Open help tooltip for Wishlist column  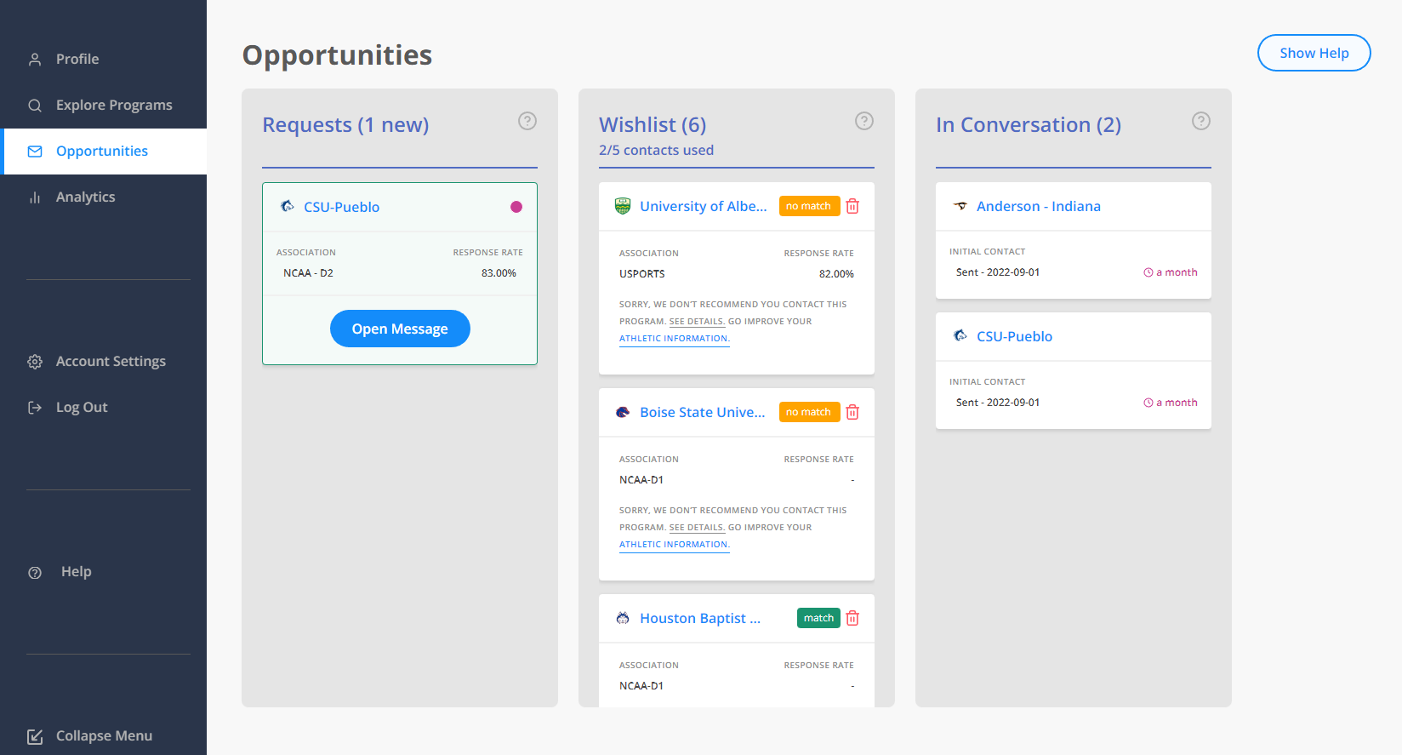(864, 121)
